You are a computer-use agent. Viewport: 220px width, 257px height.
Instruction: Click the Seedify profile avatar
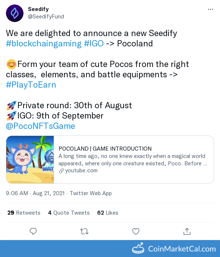(15, 13)
